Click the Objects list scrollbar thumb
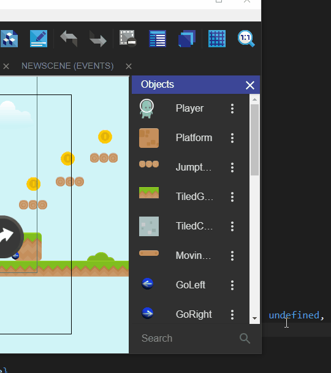331x373 pixels. coord(255,140)
